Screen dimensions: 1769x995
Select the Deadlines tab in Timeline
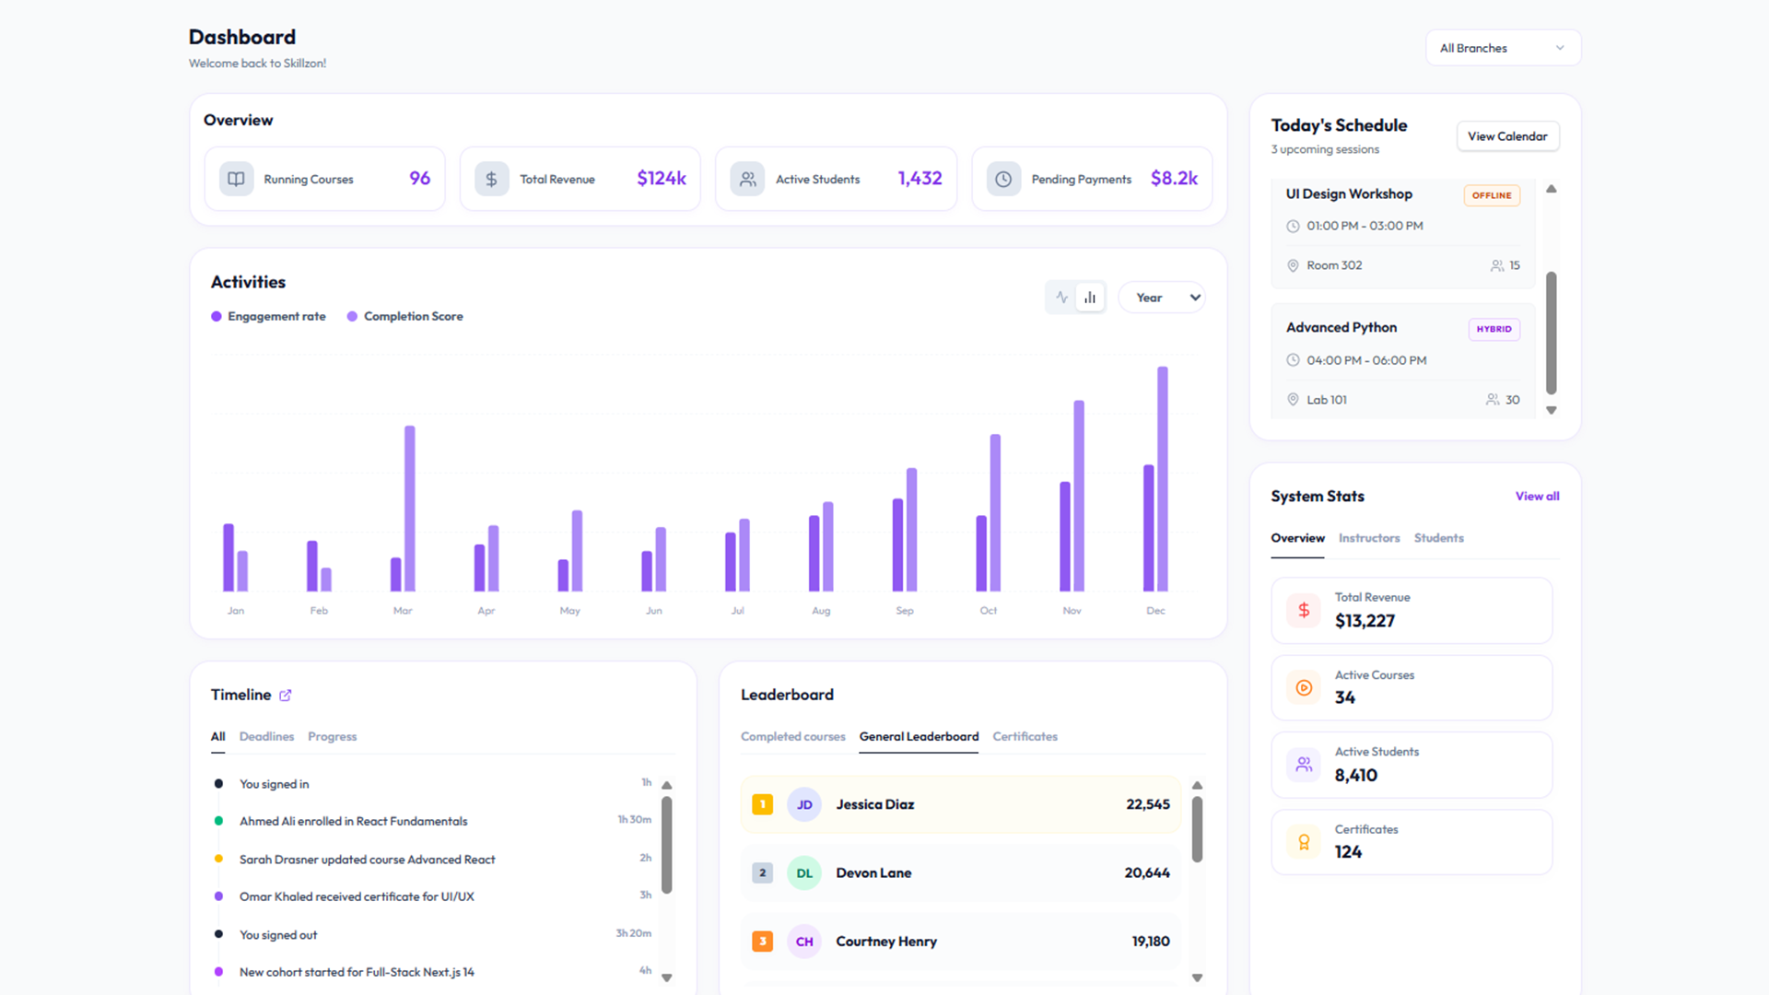tap(266, 736)
